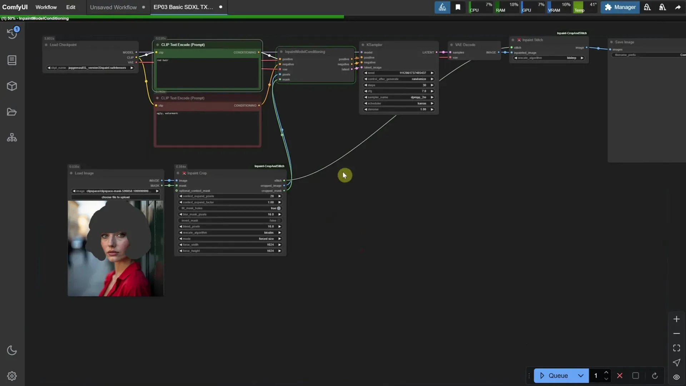Toggle link visibility with the eye icon
This screenshot has height=386, width=686.
pos(676,377)
